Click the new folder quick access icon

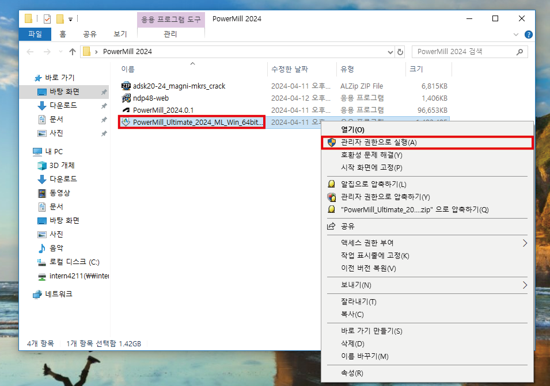[60, 19]
